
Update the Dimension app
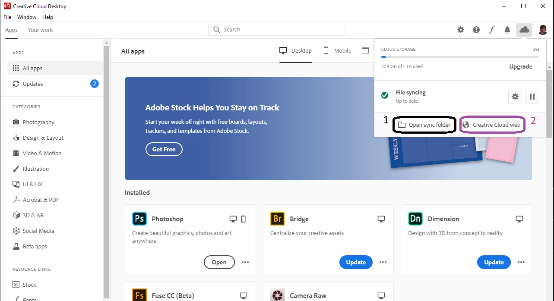[494, 262]
